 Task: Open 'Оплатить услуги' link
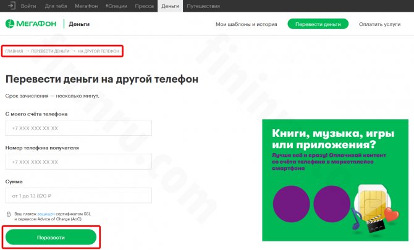click(380, 24)
